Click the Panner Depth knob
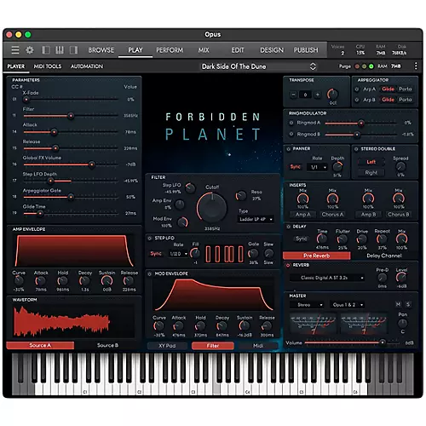426x426 pixels. [x=337, y=167]
